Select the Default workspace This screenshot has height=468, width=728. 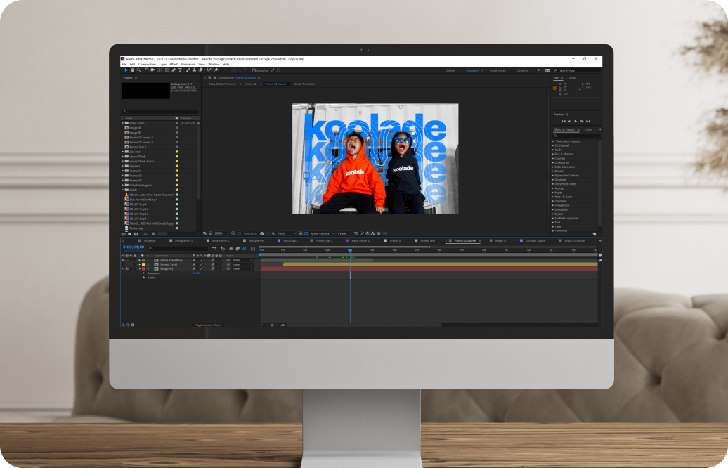pyautogui.click(x=451, y=70)
